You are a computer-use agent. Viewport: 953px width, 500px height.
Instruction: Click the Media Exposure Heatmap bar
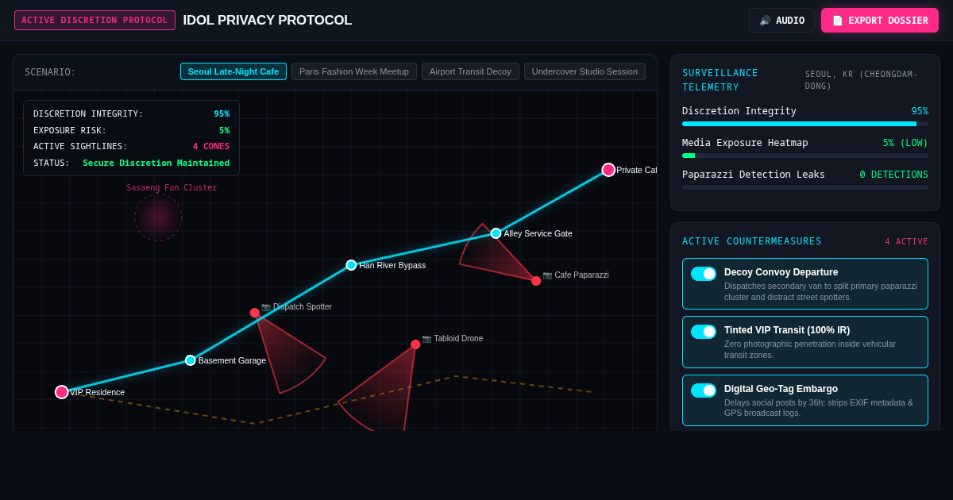coord(805,156)
